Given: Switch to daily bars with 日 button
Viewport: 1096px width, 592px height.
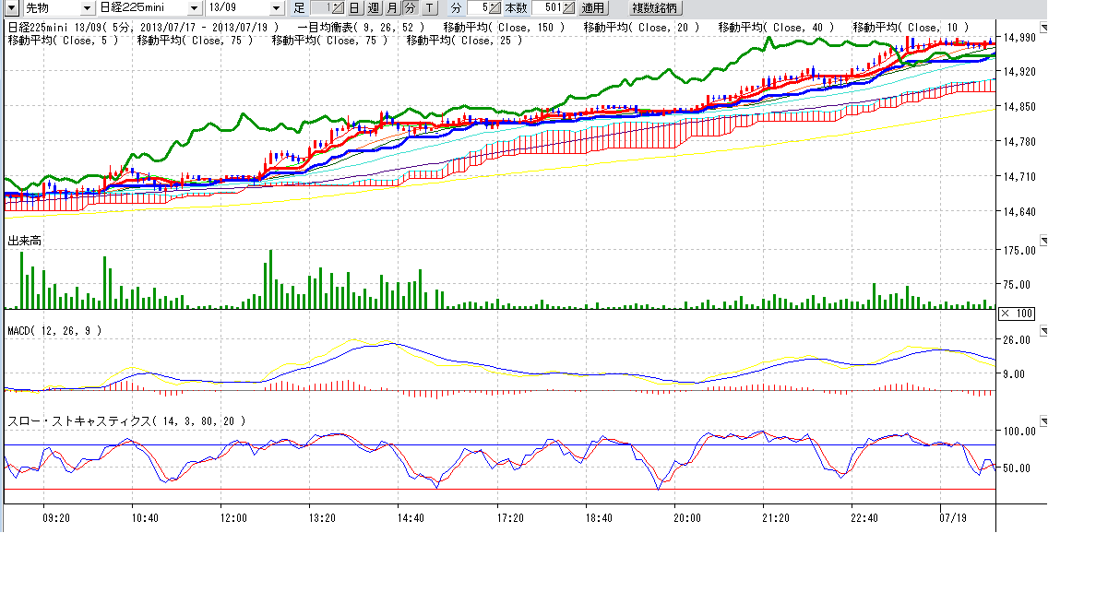Looking at the screenshot, I should tap(354, 7).
